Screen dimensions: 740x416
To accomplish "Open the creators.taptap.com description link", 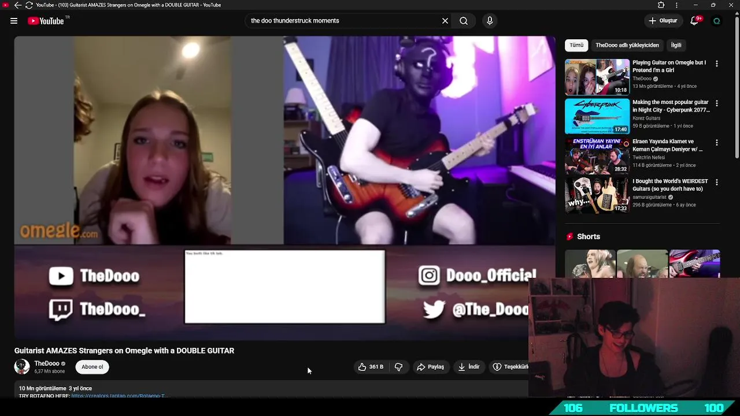I will (x=119, y=396).
